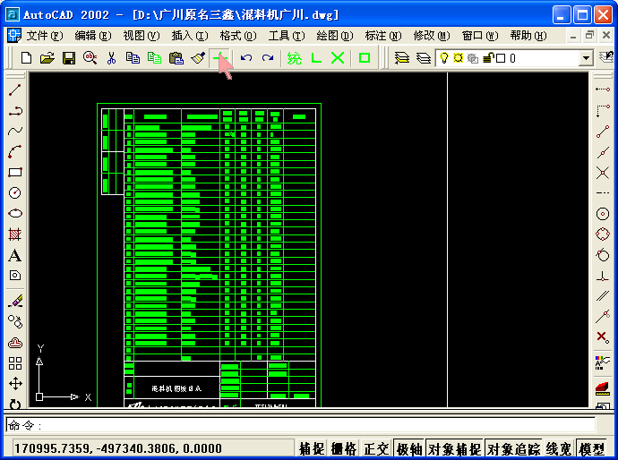Open the 标注(N) menu
Screen dimensions: 618x460
tap(383, 36)
